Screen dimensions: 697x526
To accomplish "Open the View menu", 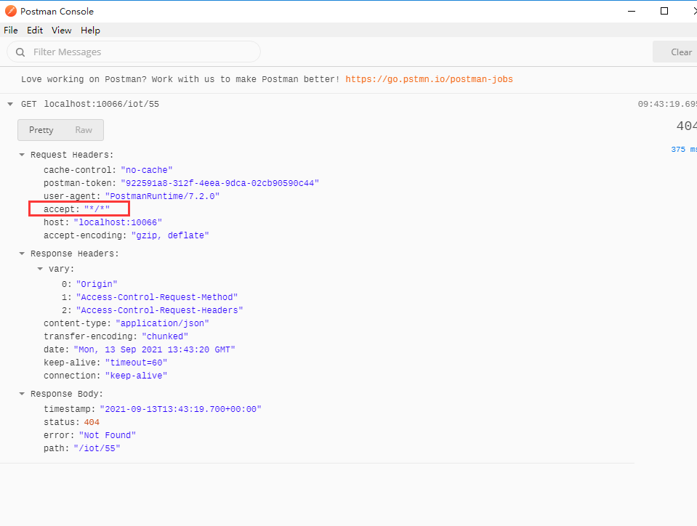I will point(61,31).
